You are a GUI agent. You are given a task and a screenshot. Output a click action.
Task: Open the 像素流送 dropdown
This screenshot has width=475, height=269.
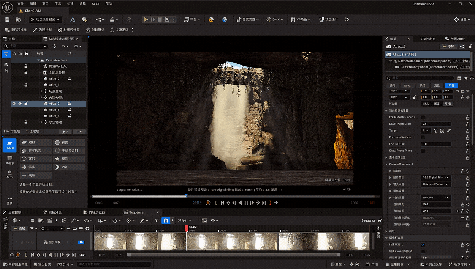click(x=247, y=19)
